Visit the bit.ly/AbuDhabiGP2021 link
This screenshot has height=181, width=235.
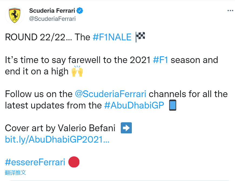[57, 140]
